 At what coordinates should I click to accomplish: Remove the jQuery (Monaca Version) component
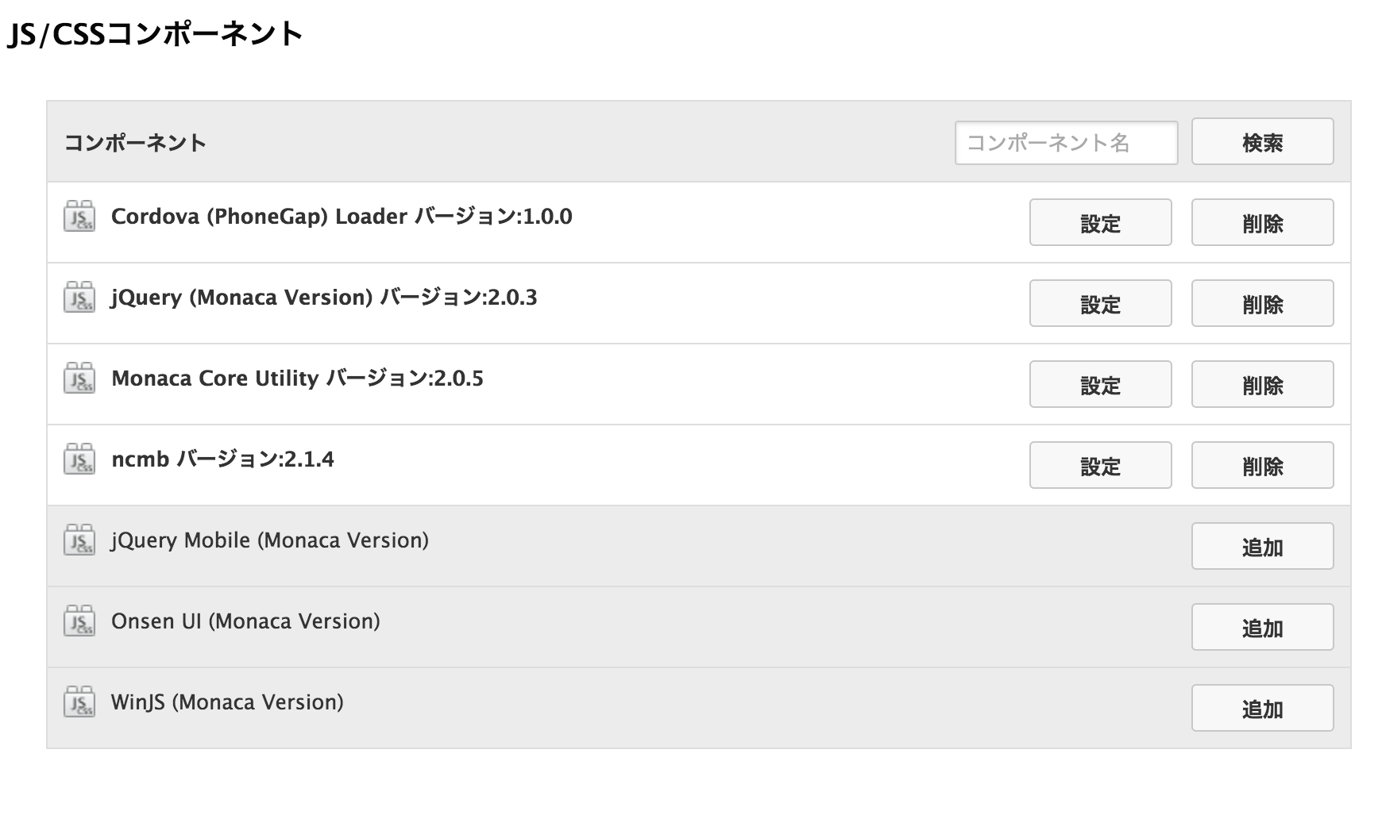(1261, 303)
